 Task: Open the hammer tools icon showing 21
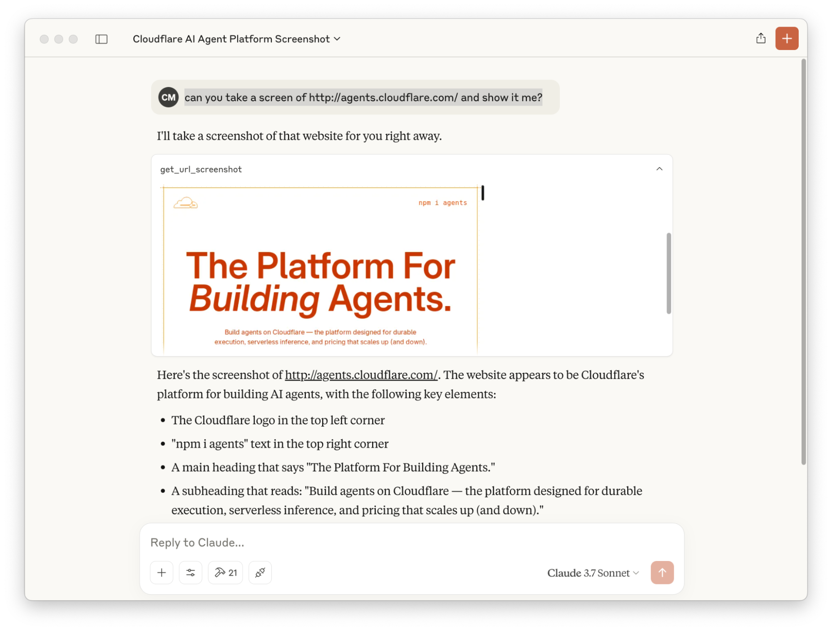click(225, 572)
